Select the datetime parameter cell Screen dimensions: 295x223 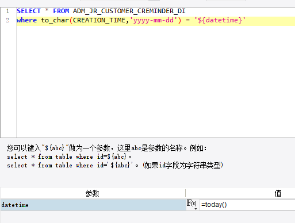coord(93,205)
